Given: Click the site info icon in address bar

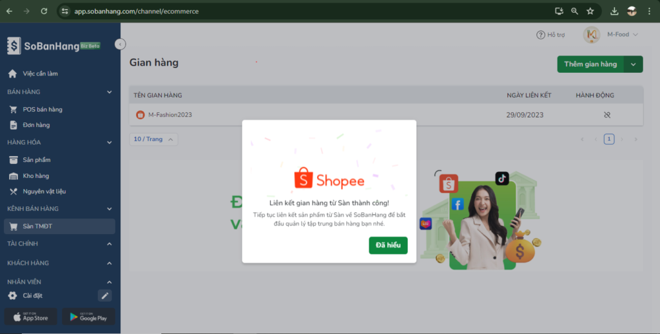Looking at the screenshot, I should pyautogui.click(x=65, y=12).
